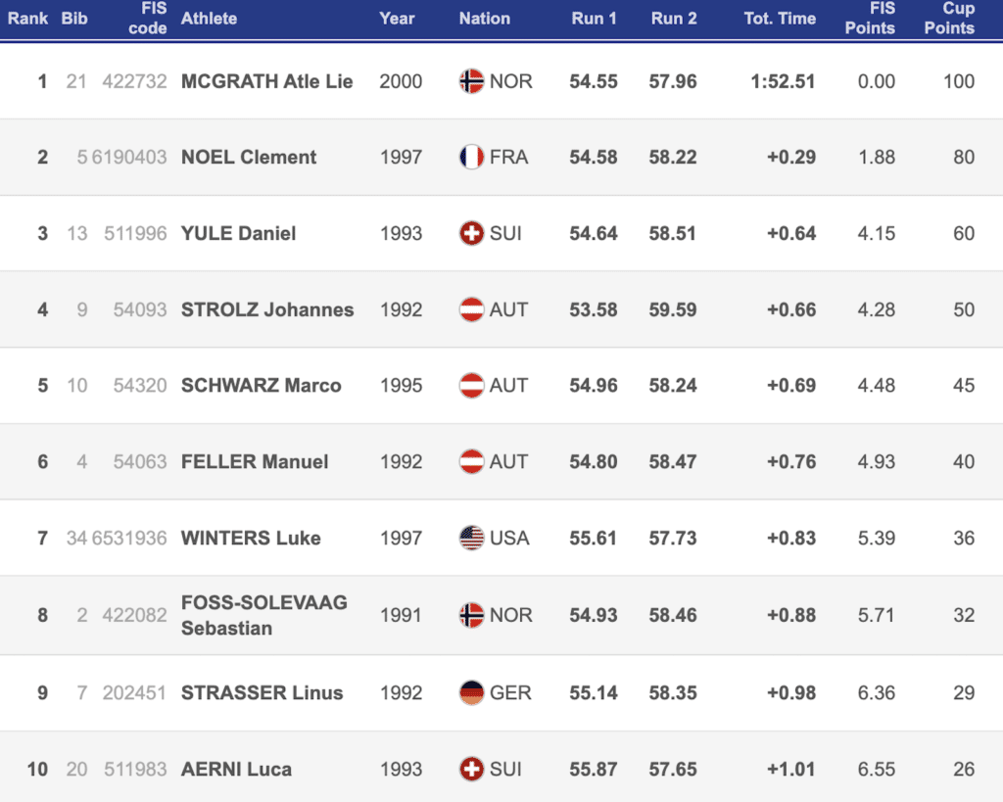Screen dimensions: 1003x802
Task: Open athlete MCGRATH Atle Lie
Action: (x=266, y=81)
